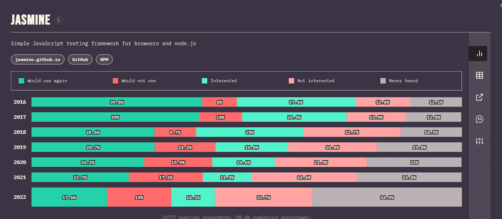Close the Jasmine modal with X

[500, 5]
